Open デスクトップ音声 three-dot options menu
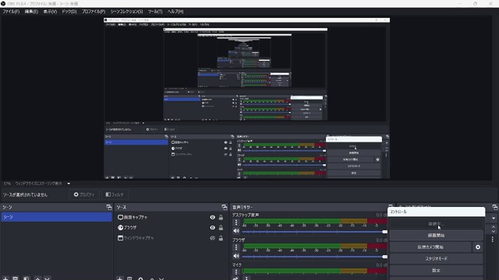Viewport: 499px width, 280px height. 236,223
